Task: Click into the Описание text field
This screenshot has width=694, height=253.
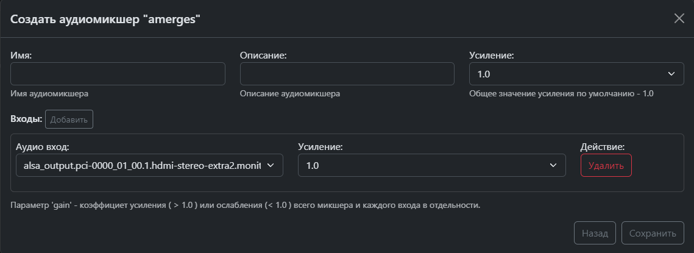Action: (347, 74)
